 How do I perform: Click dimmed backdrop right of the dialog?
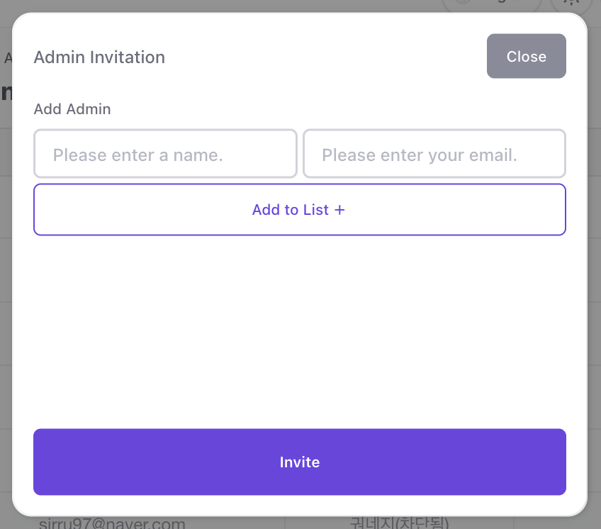pyautogui.click(x=594, y=284)
